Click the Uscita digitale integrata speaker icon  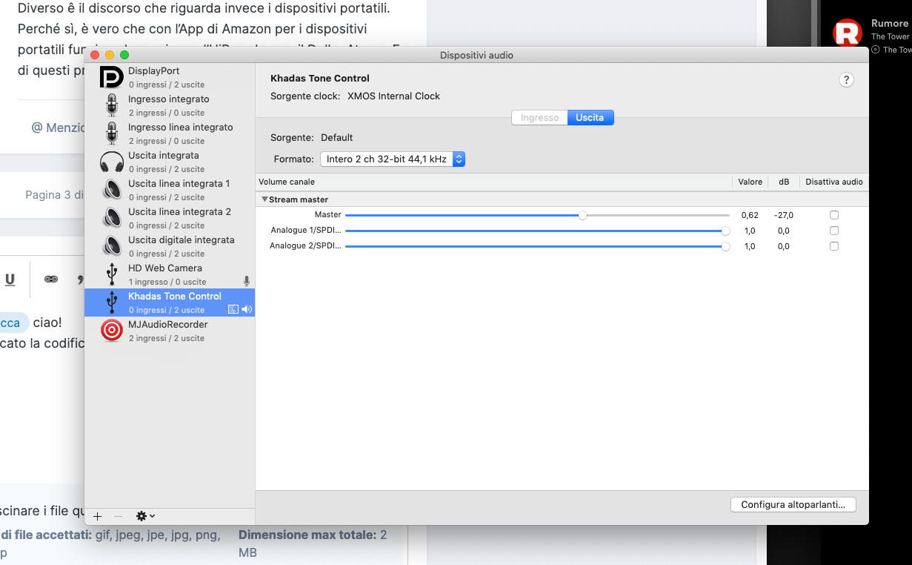tap(112, 246)
